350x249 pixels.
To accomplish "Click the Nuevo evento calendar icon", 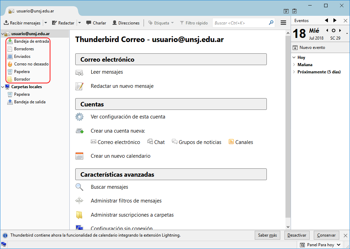I will coord(295,48).
